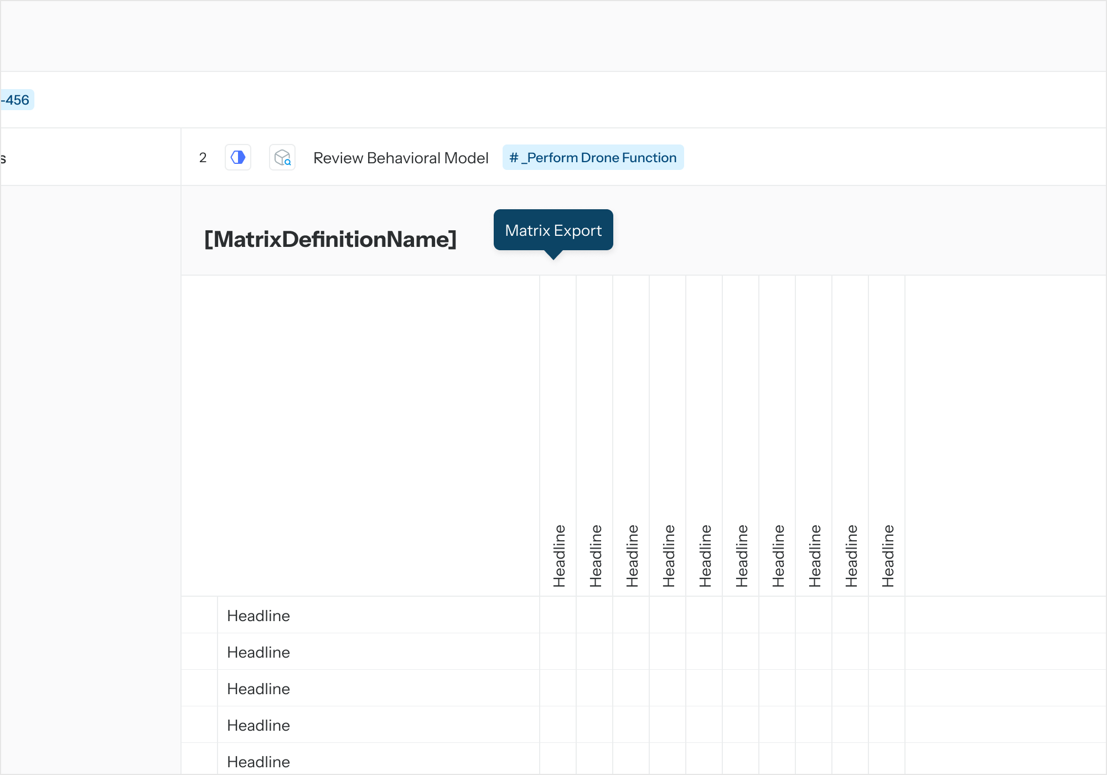Select the third Headline row label
This screenshot has width=1107, height=775.
pos(258,689)
